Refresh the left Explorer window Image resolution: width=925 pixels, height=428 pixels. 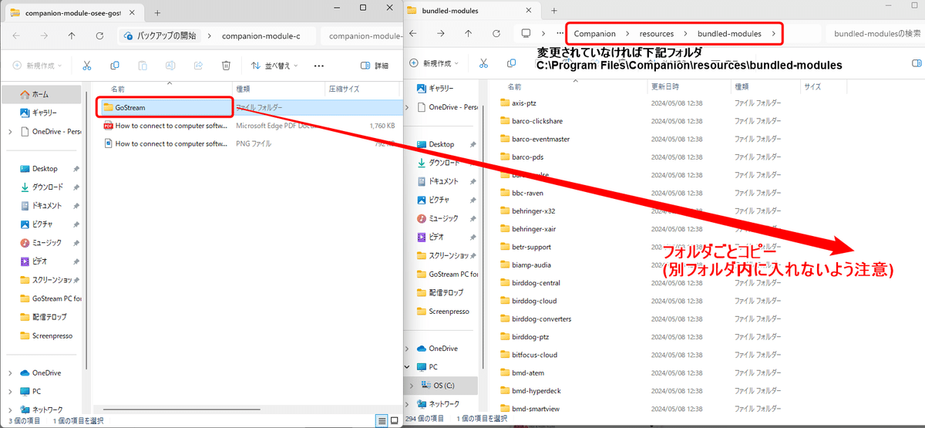[99, 35]
